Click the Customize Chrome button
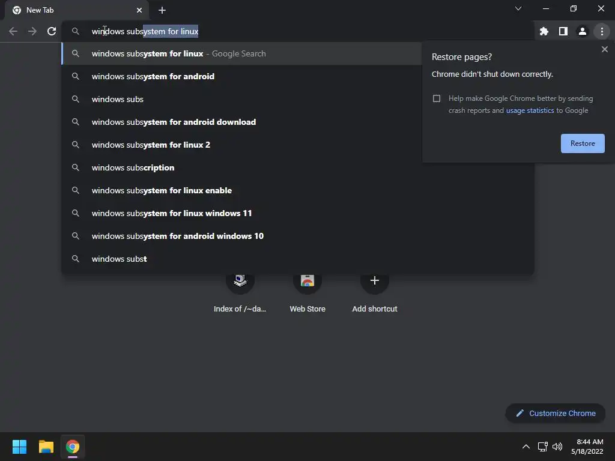The height and width of the screenshot is (461, 615). point(556,413)
